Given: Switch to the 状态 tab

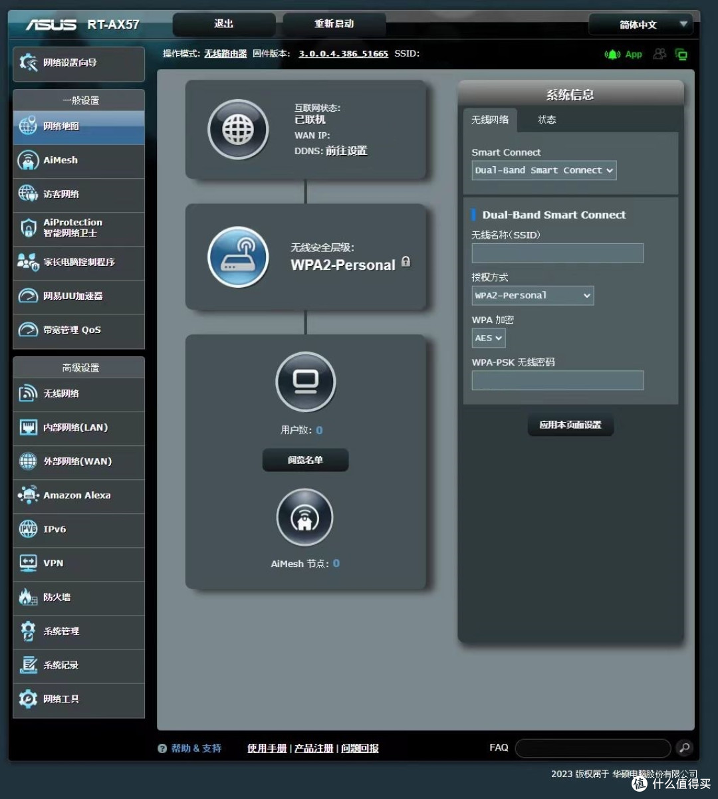Looking at the screenshot, I should coord(547,120).
